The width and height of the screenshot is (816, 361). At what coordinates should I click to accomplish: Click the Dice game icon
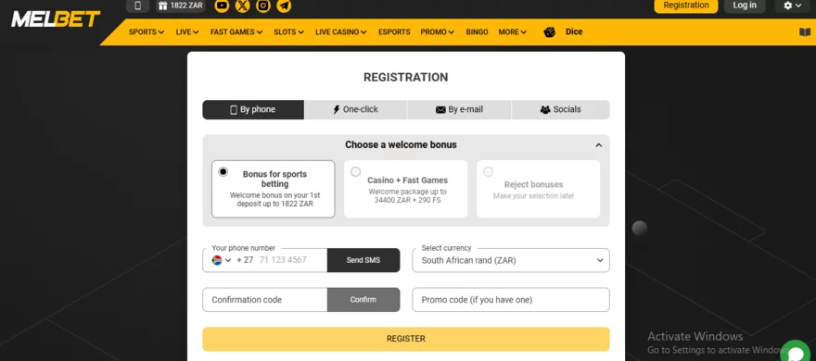(x=550, y=32)
